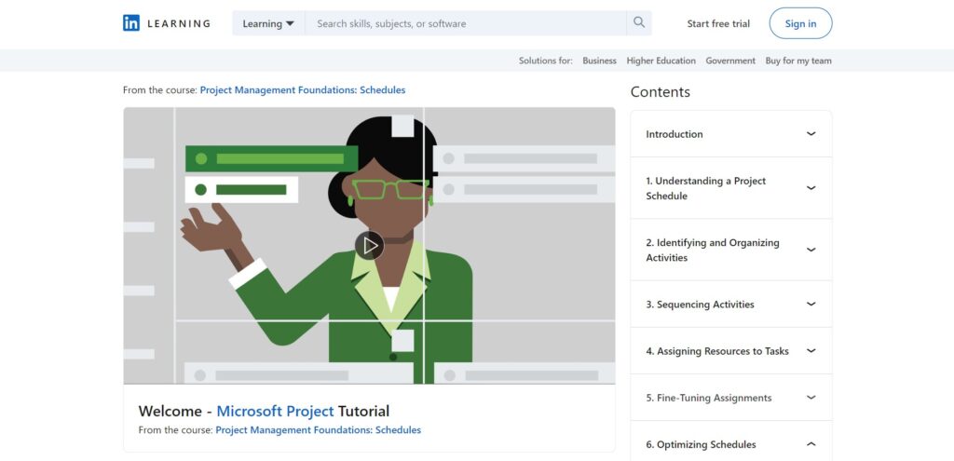The image size is (954, 461).
Task: Select '4. Assigning Resources to Tasks' text
Action: [x=716, y=351]
